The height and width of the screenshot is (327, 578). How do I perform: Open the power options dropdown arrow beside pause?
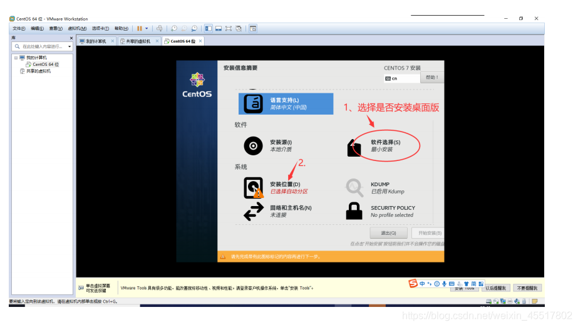147,28
